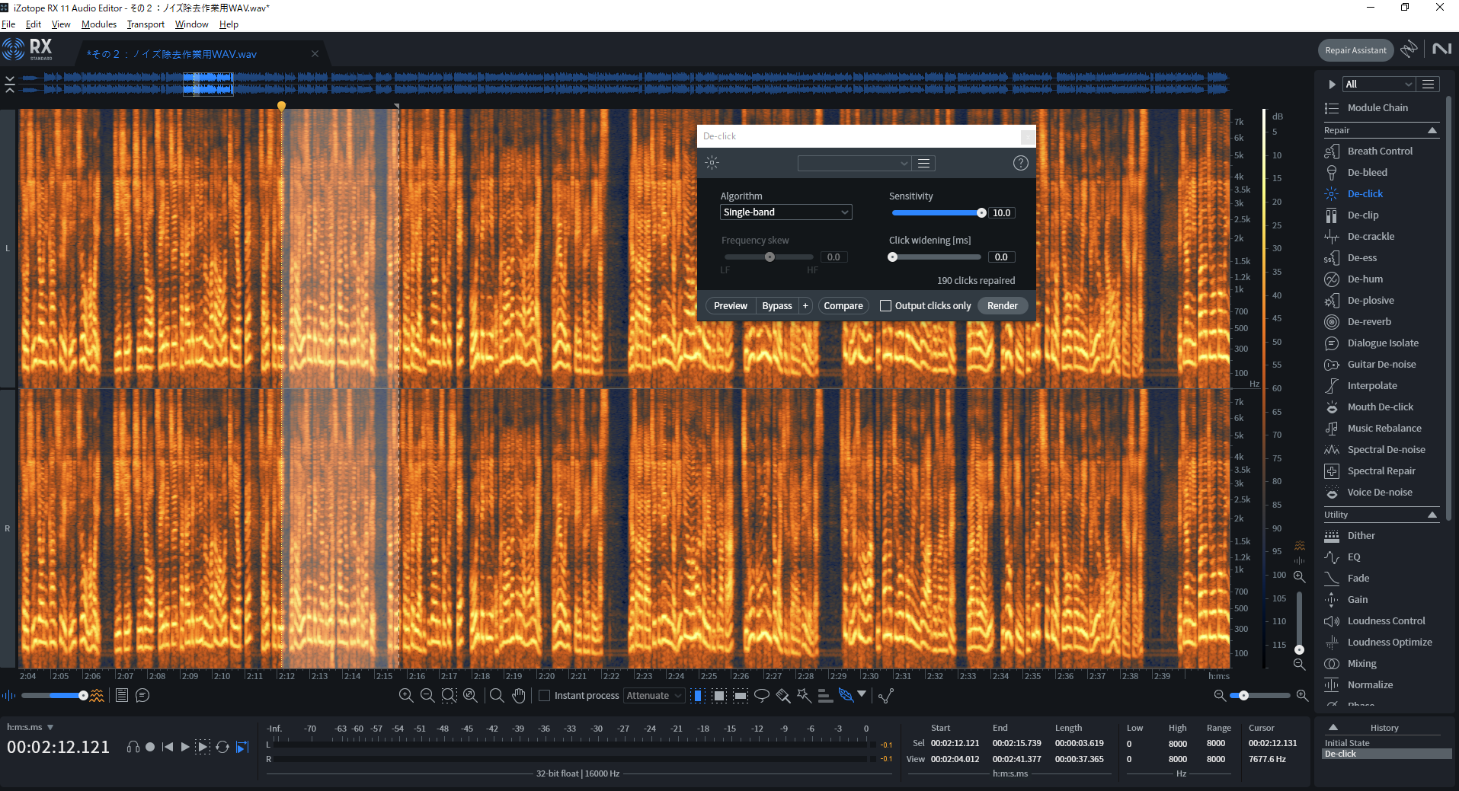Edit the Sensitivity value field
The height and width of the screenshot is (791, 1459).
click(x=1001, y=212)
